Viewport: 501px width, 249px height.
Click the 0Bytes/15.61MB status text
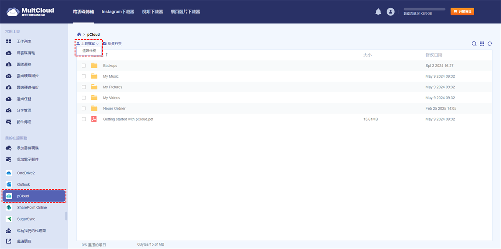point(151,244)
